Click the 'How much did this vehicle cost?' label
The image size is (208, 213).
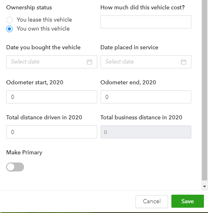[142, 7]
